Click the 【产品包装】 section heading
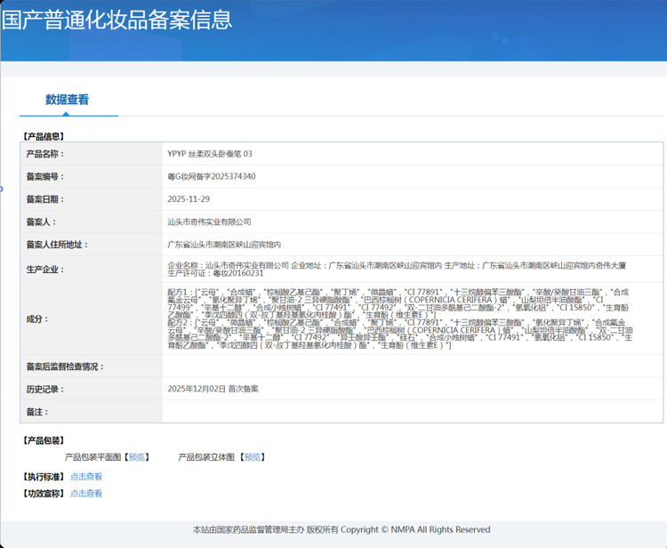Viewport: 667px width, 548px height. pos(44,440)
